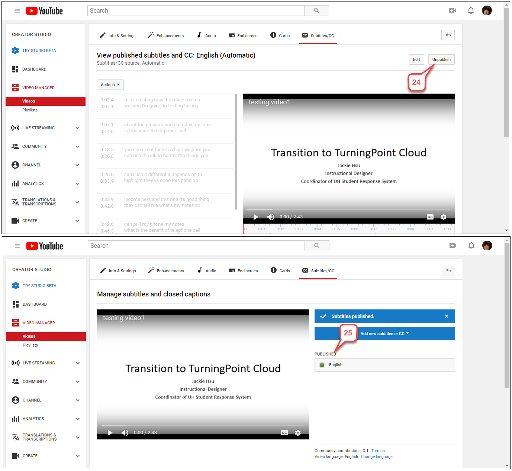Mute the video using lower player's speaker
Screen dimensions: 512x471
[125, 433]
